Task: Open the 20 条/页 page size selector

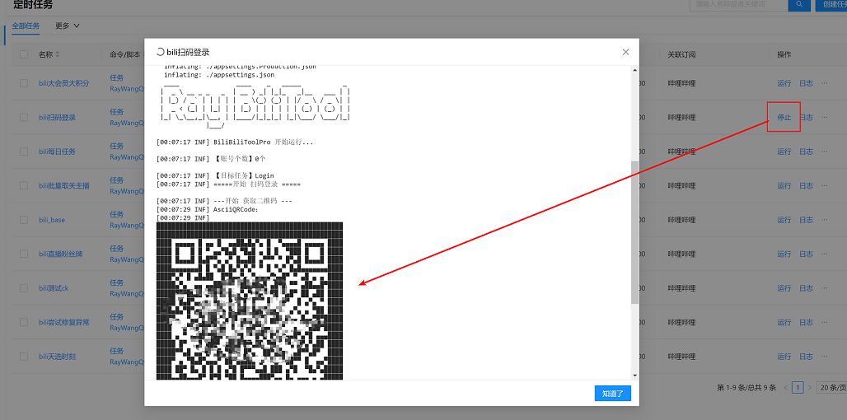Action: pyautogui.click(x=831, y=387)
